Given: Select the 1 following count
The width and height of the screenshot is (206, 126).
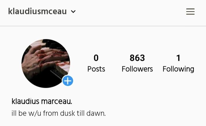Looking at the screenshot, I should point(178,58).
